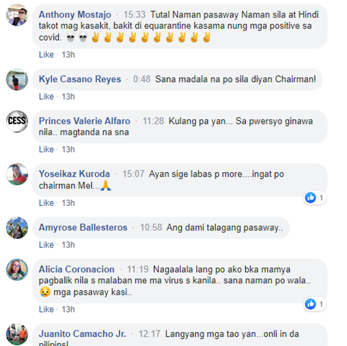This screenshot has height=346, width=347.
Task: Like Amyrose Ballesteros's comment
Action: tap(46, 245)
